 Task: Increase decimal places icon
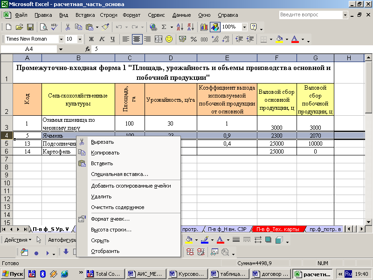pos(215,39)
